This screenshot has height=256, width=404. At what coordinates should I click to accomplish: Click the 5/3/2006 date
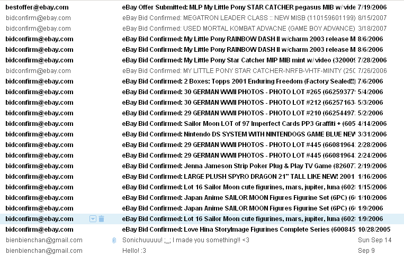coord(370,103)
